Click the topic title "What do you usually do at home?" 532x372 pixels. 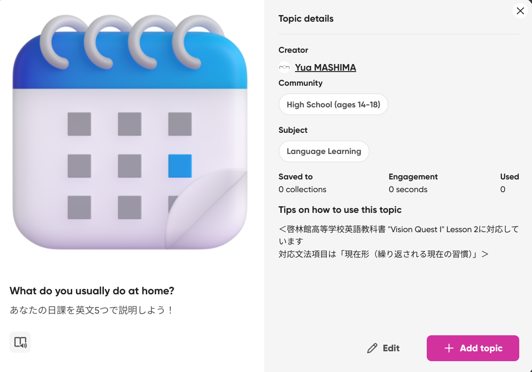click(92, 291)
